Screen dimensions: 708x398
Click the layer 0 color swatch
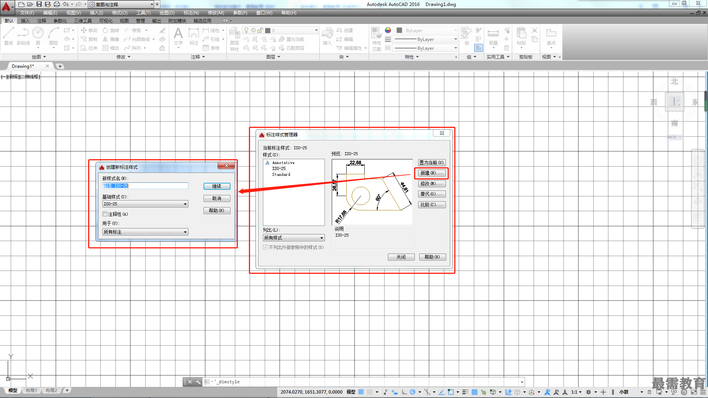coord(268,31)
